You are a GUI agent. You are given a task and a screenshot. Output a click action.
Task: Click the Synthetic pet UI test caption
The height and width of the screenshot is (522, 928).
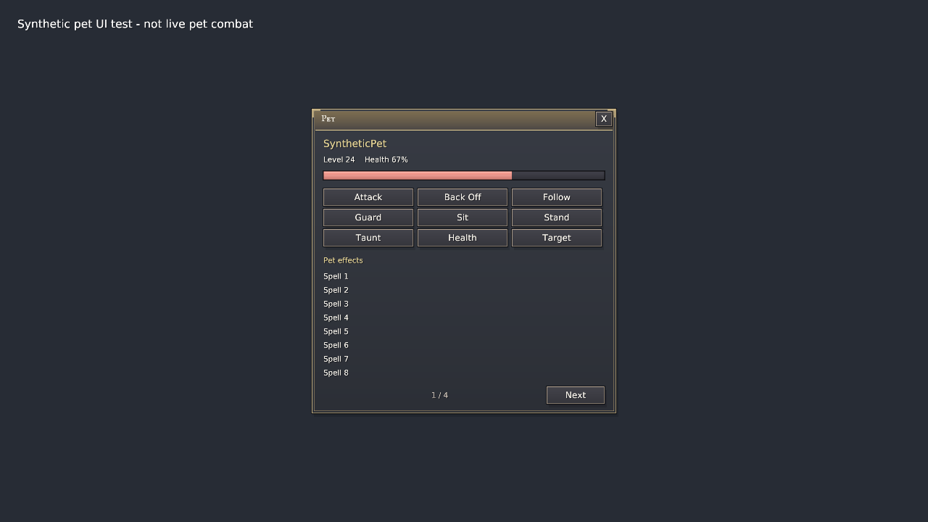(135, 24)
